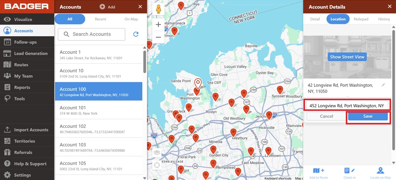The width and height of the screenshot is (396, 180).
Task: Click the BADGER logo
Action: click(x=26, y=6)
